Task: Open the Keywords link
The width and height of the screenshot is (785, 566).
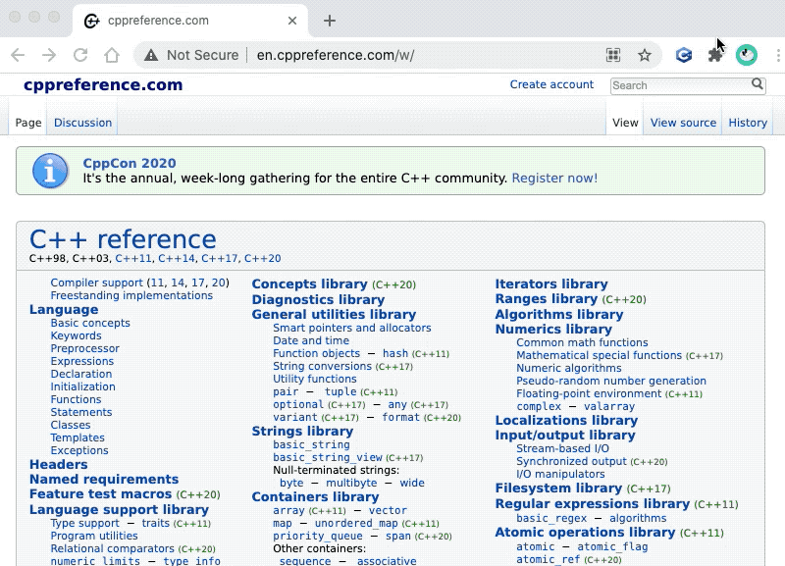Action: pos(77,335)
